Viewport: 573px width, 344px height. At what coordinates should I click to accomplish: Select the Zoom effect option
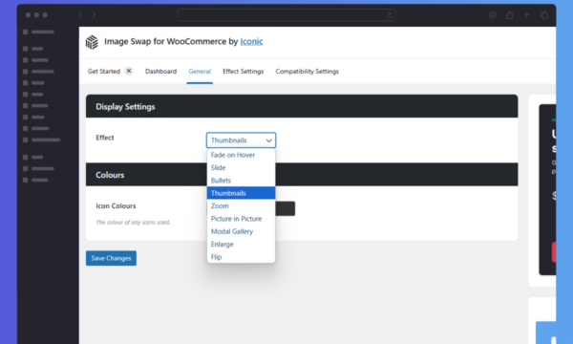click(x=241, y=205)
